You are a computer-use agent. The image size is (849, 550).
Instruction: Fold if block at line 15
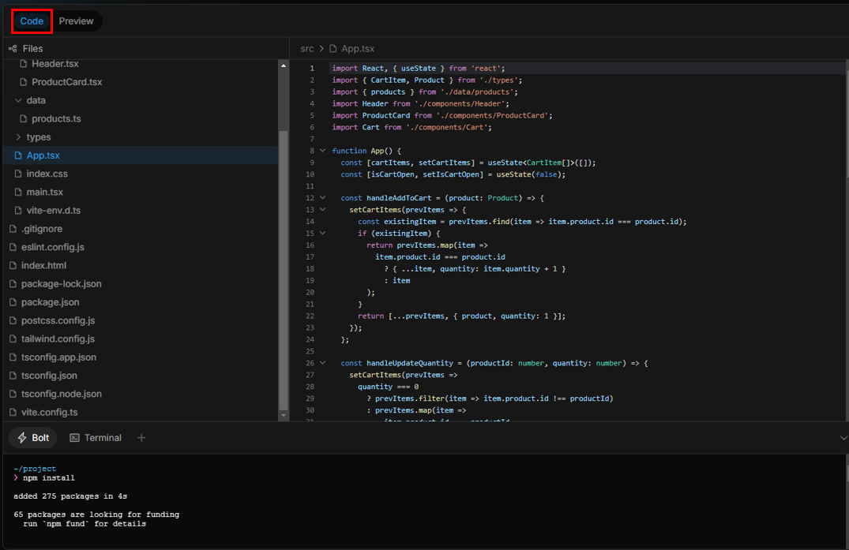click(x=323, y=234)
